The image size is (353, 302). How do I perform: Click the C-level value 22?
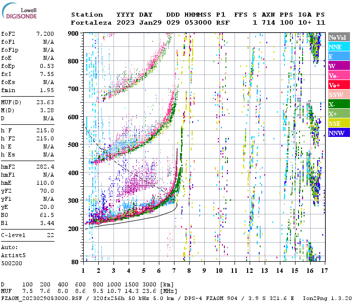pos(50,235)
